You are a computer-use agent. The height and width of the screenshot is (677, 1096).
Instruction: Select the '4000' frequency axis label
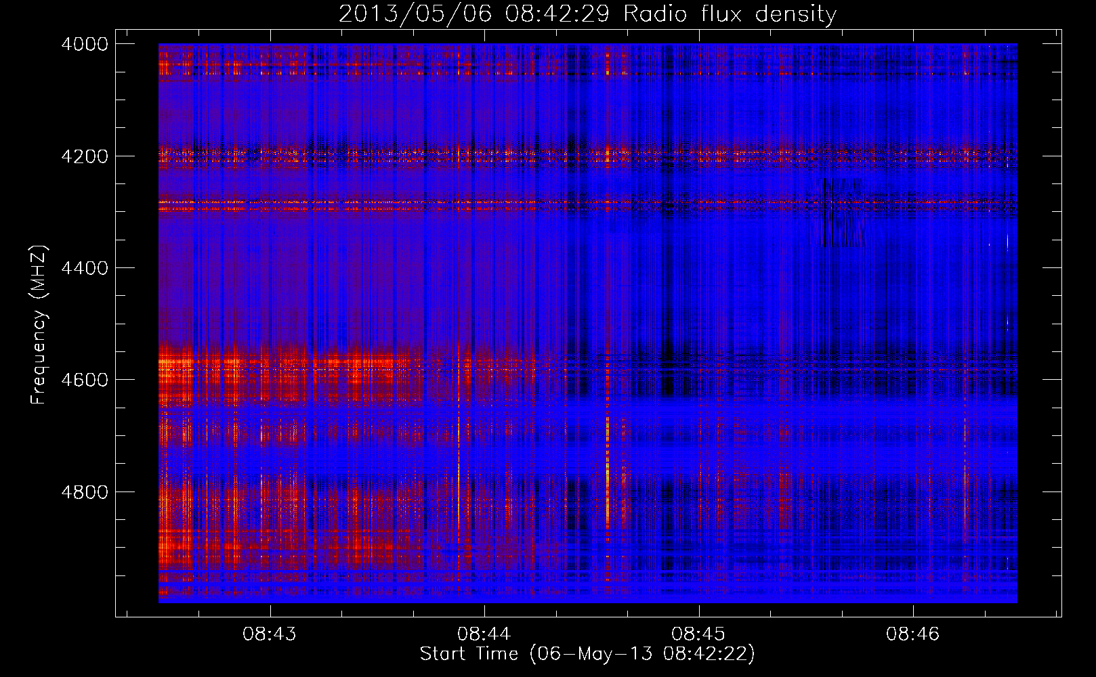click(x=85, y=44)
